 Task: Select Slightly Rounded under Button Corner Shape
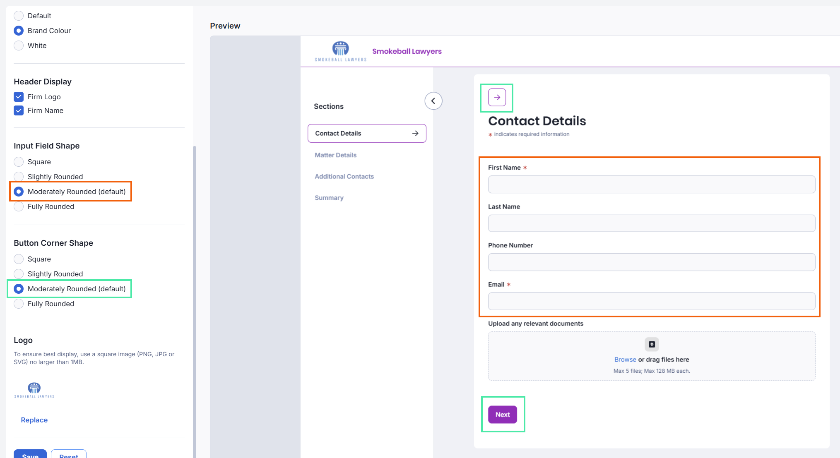[x=19, y=274]
